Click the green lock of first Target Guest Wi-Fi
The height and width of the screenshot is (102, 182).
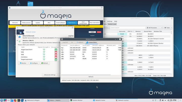(56, 50)
